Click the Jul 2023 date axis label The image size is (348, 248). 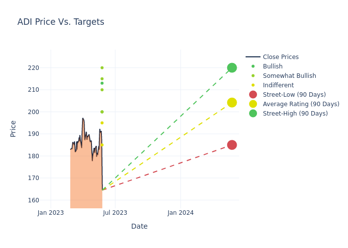(115, 213)
